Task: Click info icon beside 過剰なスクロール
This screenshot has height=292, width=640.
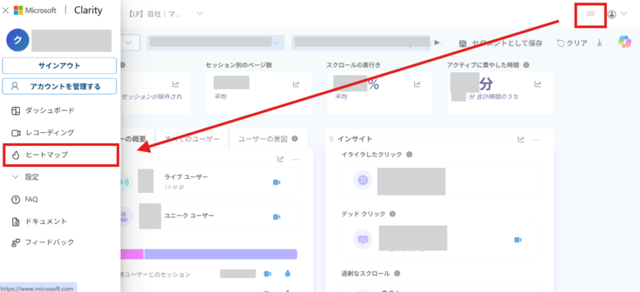Action: tap(397, 273)
